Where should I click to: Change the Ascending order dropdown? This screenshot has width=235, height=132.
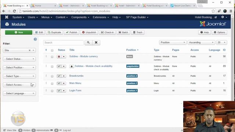pos(201,43)
